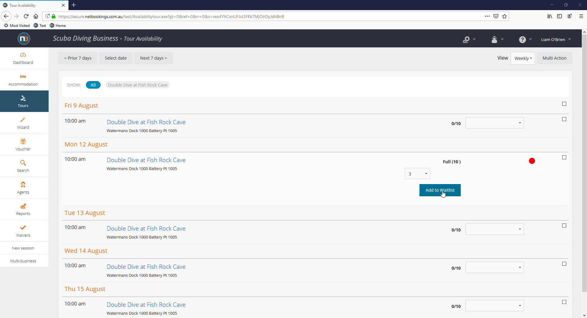Click the browser address bar URL
587x318 pixels.
point(171,17)
